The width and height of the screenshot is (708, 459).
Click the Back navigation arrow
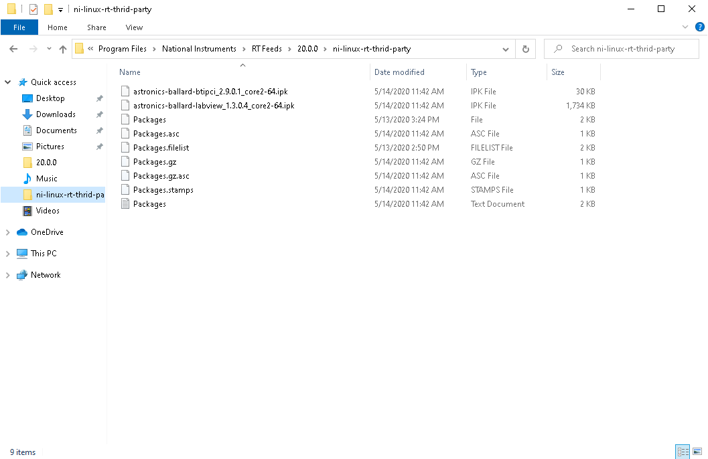13,49
